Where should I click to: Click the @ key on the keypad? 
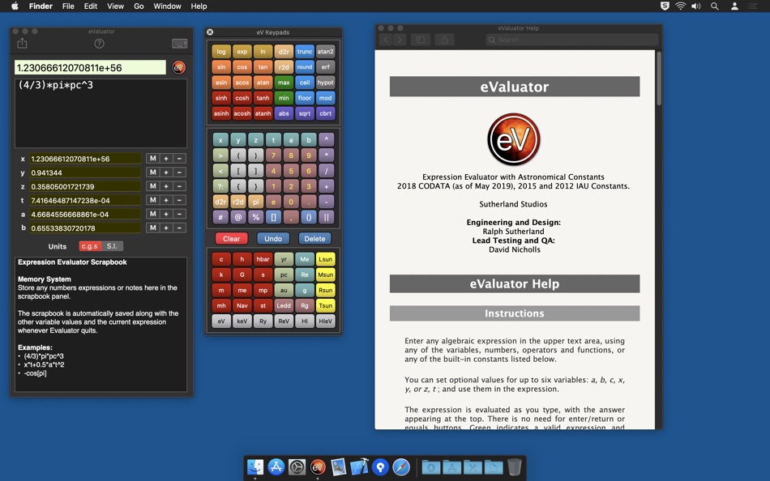238,217
